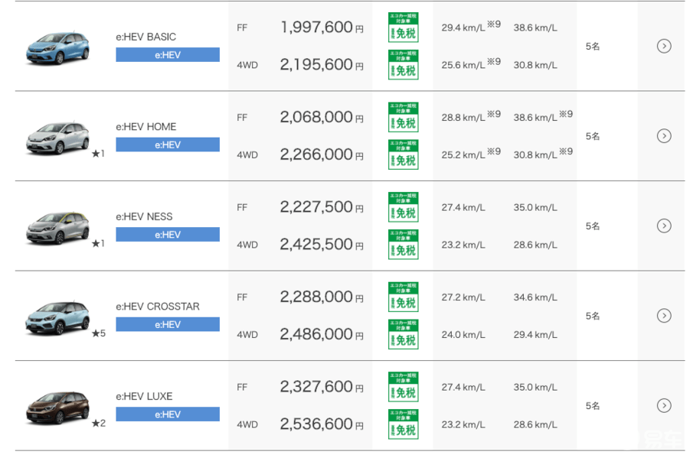The image size is (693, 458).
Task: Select the 2,486,000 yen 4WD price
Action: click(x=316, y=334)
